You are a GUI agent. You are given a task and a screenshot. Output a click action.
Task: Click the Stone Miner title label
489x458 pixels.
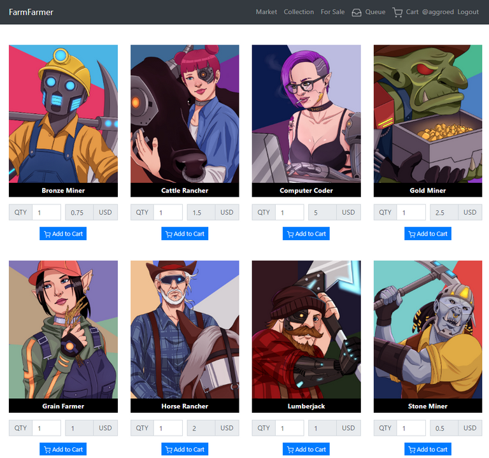click(x=428, y=406)
